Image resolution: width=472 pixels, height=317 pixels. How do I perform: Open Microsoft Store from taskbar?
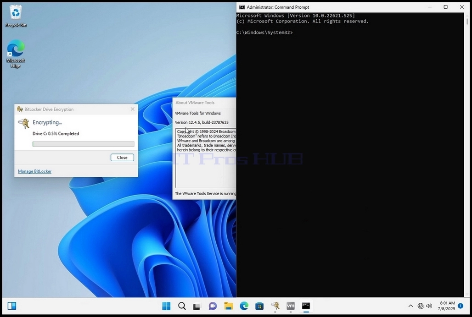(x=259, y=306)
